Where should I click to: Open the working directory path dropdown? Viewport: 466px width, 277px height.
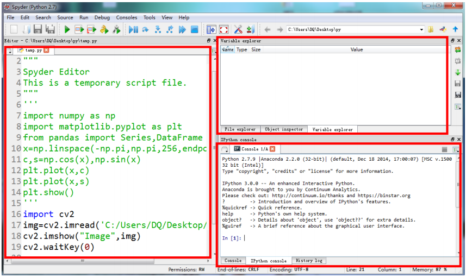pos(421,29)
